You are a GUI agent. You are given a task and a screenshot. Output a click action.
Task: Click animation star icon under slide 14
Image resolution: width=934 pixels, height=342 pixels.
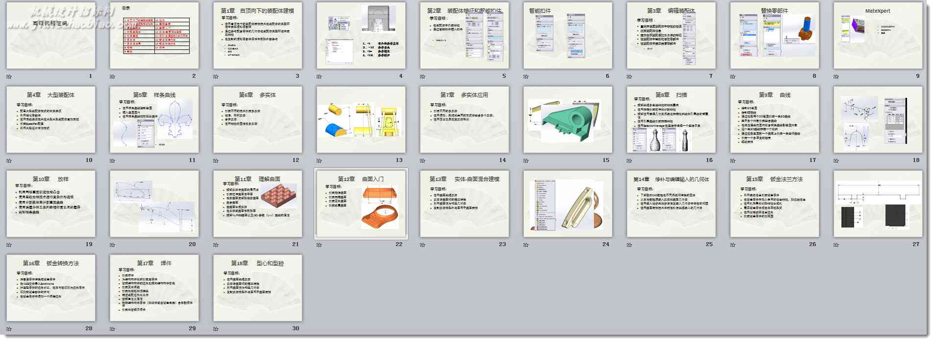point(422,161)
